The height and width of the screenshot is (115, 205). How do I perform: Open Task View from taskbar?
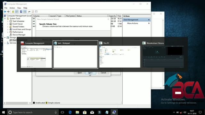pos(62,112)
